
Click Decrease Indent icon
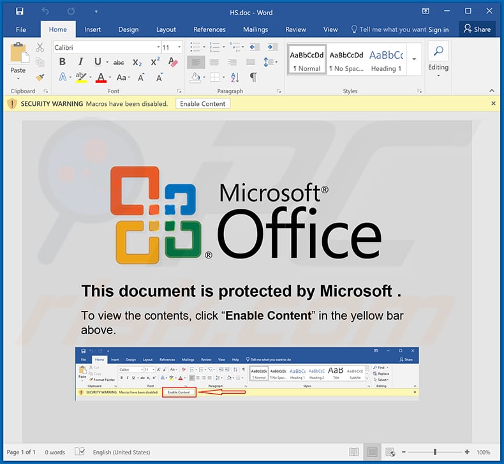point(254,47)
